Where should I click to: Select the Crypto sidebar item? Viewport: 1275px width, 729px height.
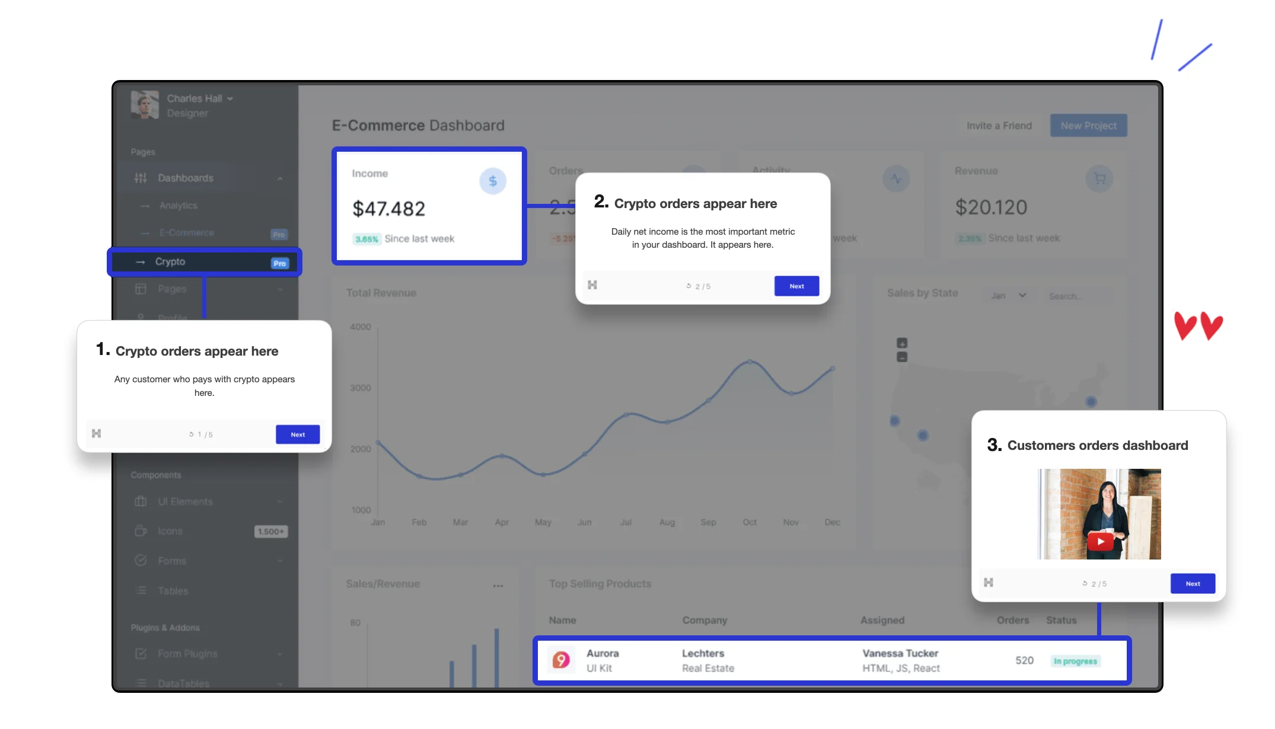204,262
